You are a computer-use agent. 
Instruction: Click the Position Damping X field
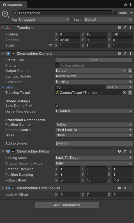point(70,175)
